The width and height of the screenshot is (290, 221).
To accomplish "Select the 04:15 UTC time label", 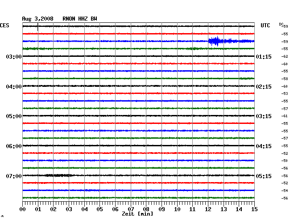I will pyautogui.click(x=264, y=146).
